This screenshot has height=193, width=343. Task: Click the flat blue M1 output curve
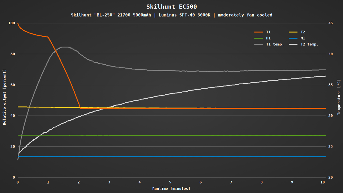coord(171,157)
